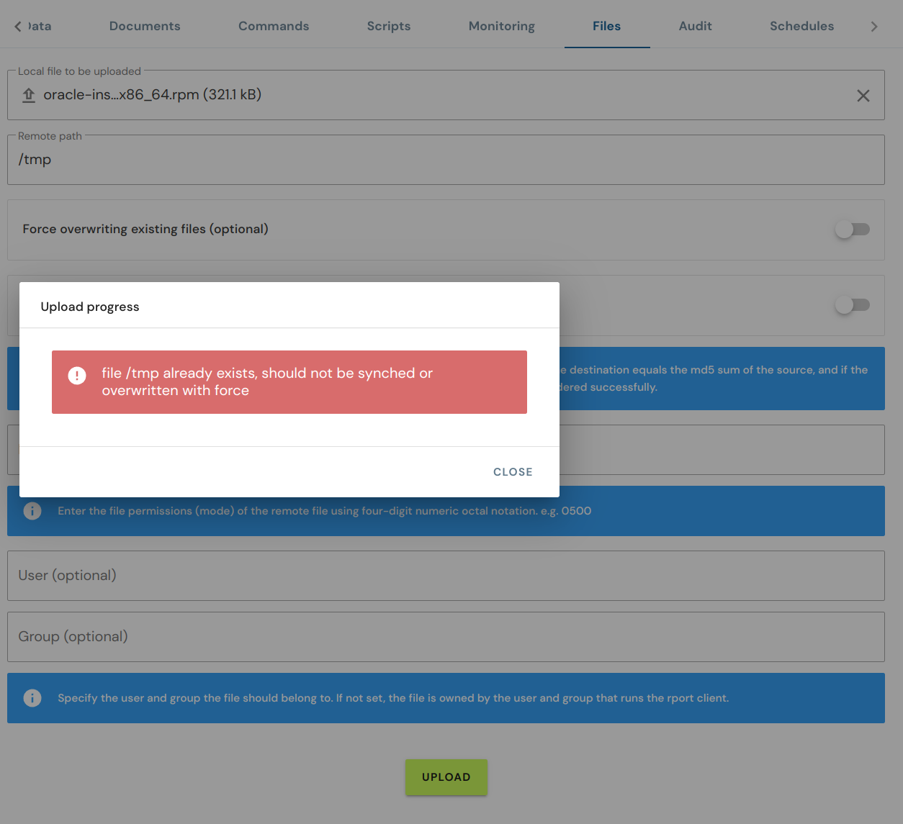Open the partially visible data tab
Viewport: 903px width, 824px height.
click(x=40, y=26)
